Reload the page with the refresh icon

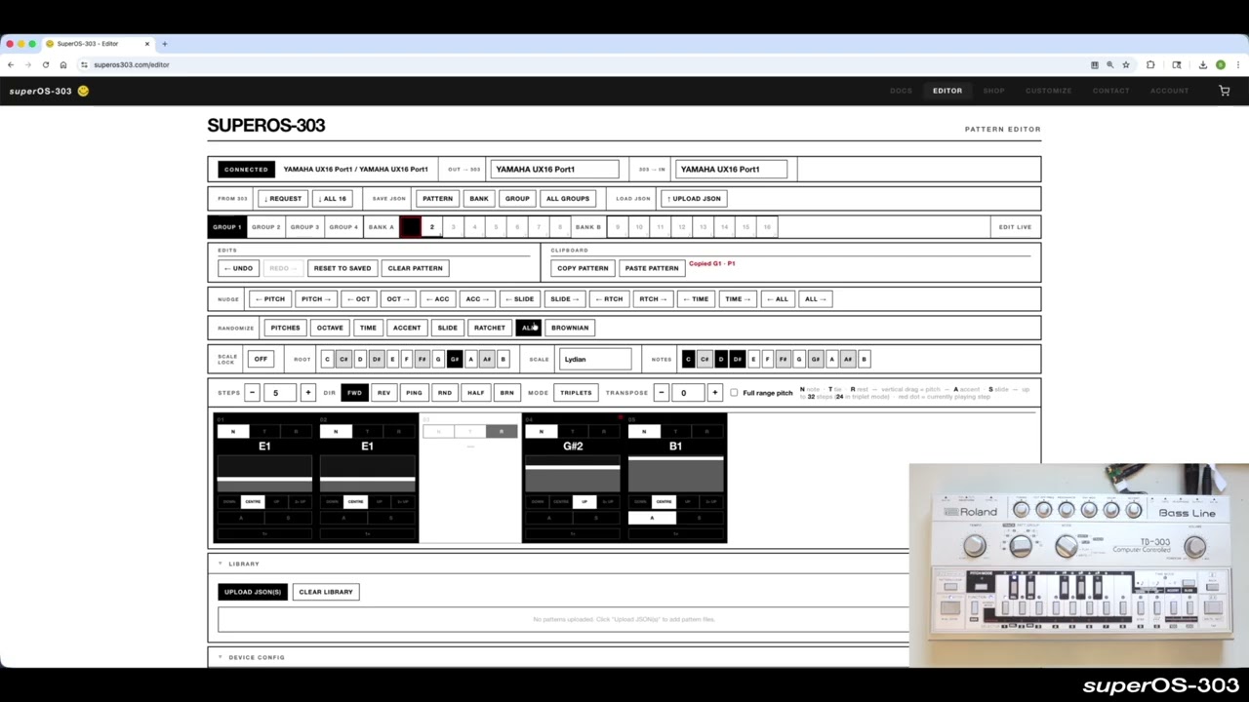coord(45,64)
